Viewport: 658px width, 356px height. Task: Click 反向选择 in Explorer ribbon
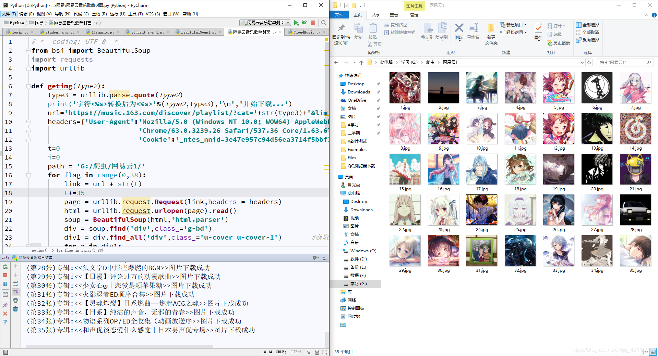pos(587,40)
